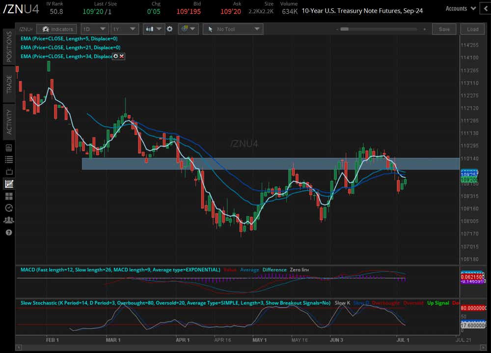Click the Volume 634K value
491x353 pixels.
click(290, 12)
